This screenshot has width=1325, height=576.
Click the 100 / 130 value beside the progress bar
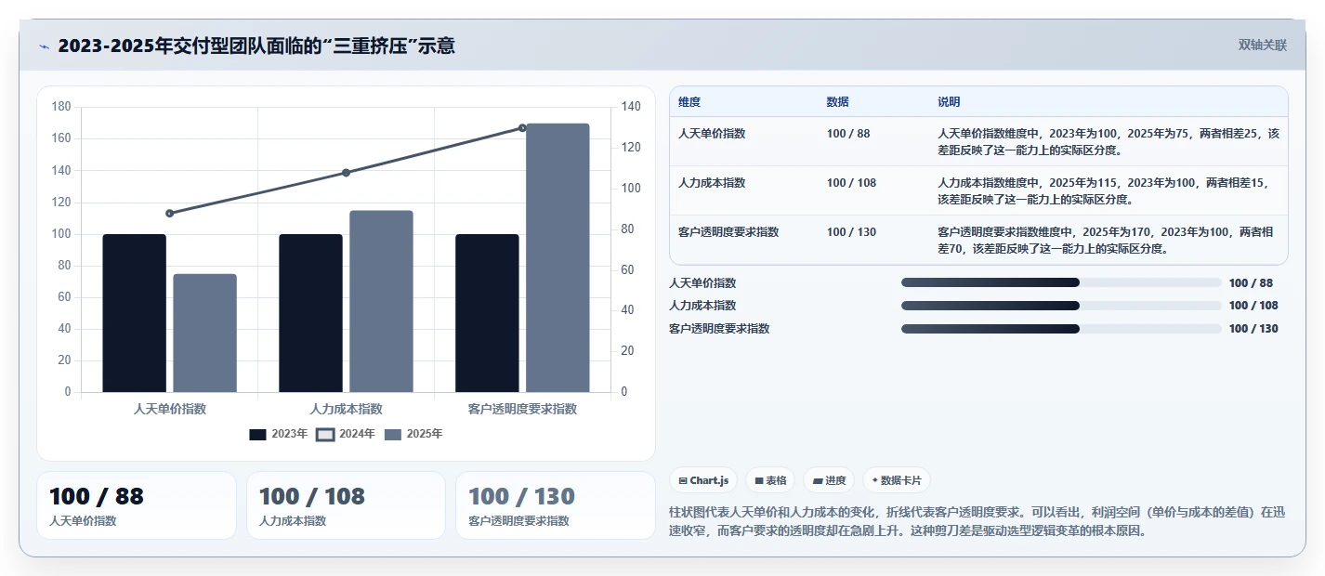coord(1253,329)
